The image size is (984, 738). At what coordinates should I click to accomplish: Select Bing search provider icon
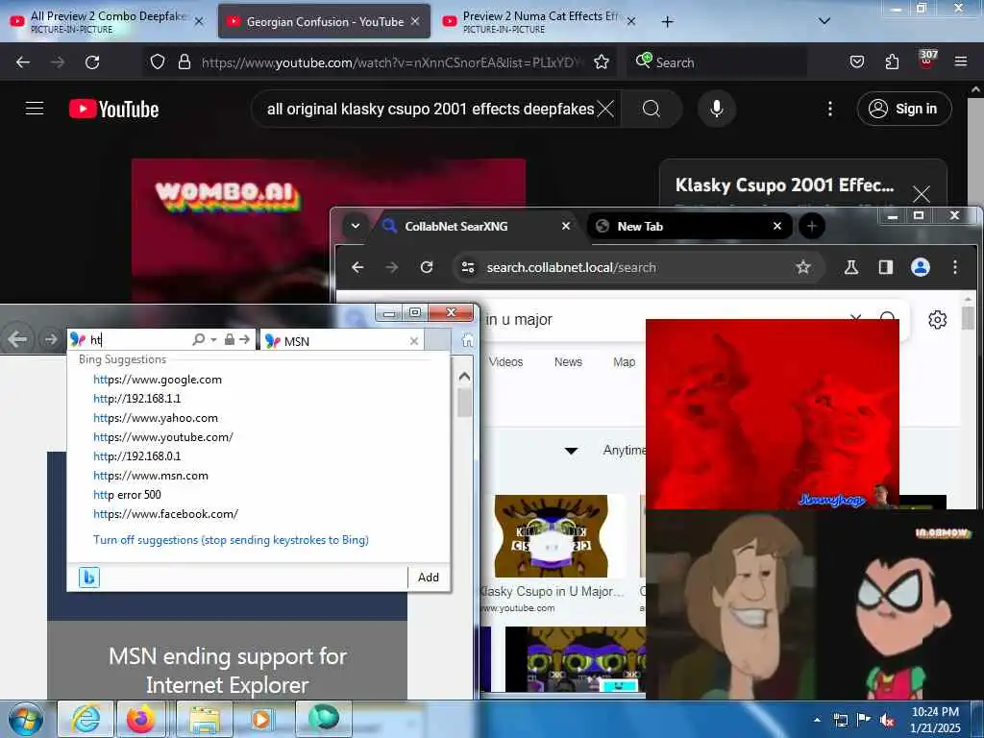coord(89,578)
